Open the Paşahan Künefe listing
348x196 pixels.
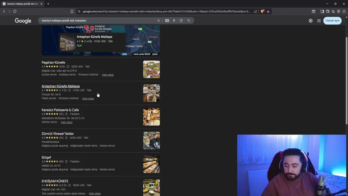coord(53,62)
